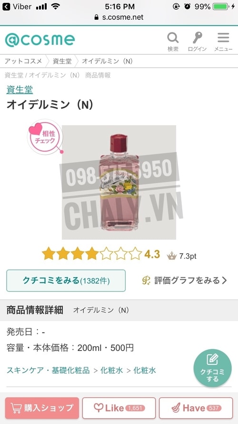Open the Eudermine bottle product image
Screen dimensions: 238x424
click(119, 182)
